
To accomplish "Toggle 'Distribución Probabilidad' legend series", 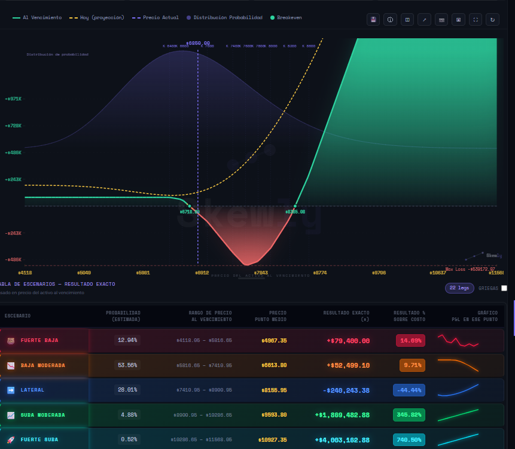I will coord(225,17).
